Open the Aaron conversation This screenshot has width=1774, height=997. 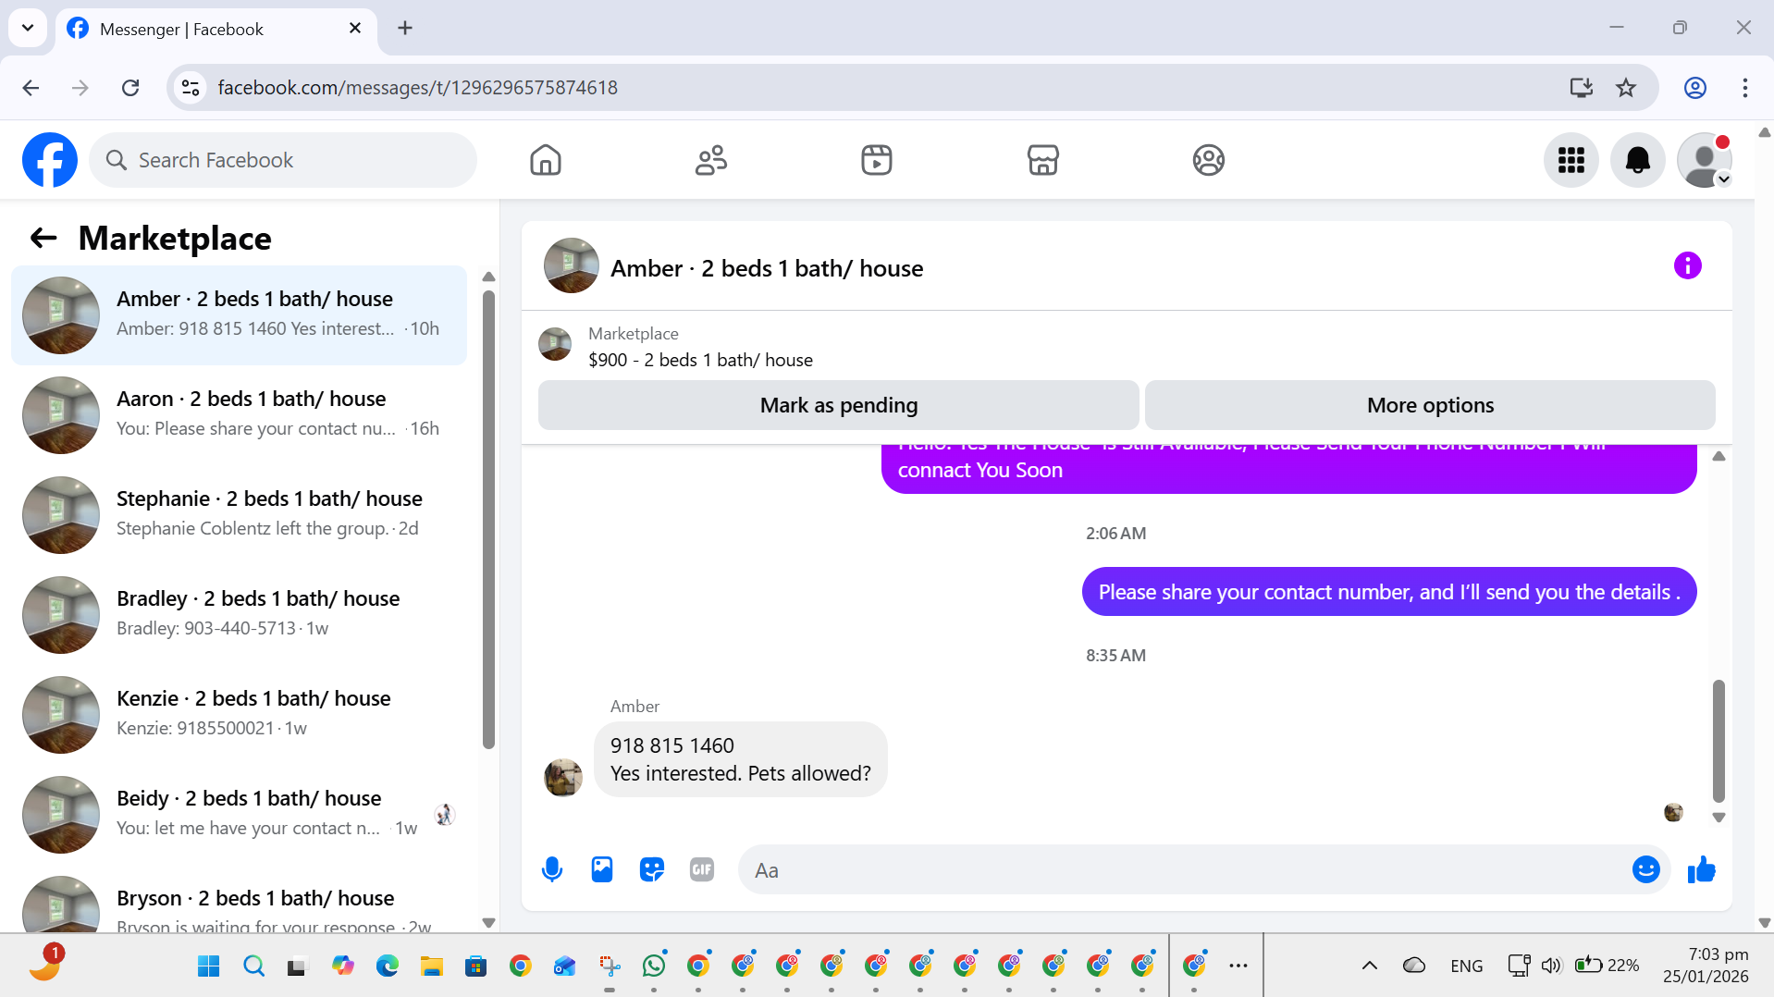(239, 415)
